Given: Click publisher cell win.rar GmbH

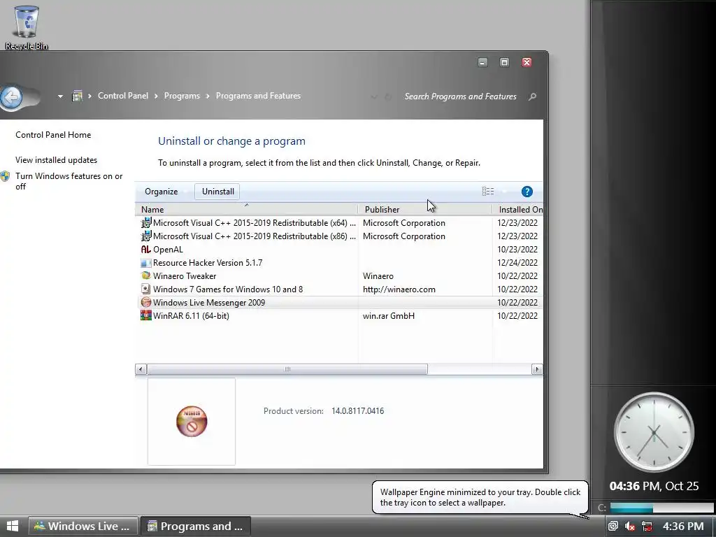Looking at the screenshot, I should [389, 315].
